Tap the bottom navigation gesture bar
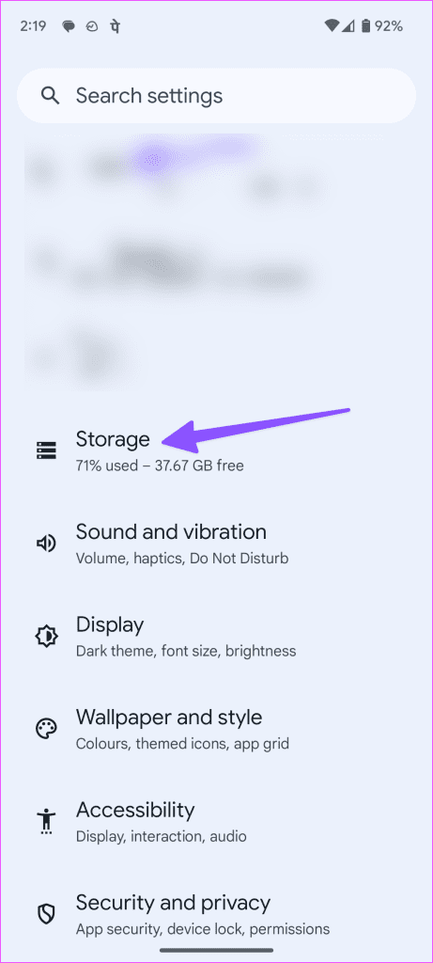 point(216,951)
